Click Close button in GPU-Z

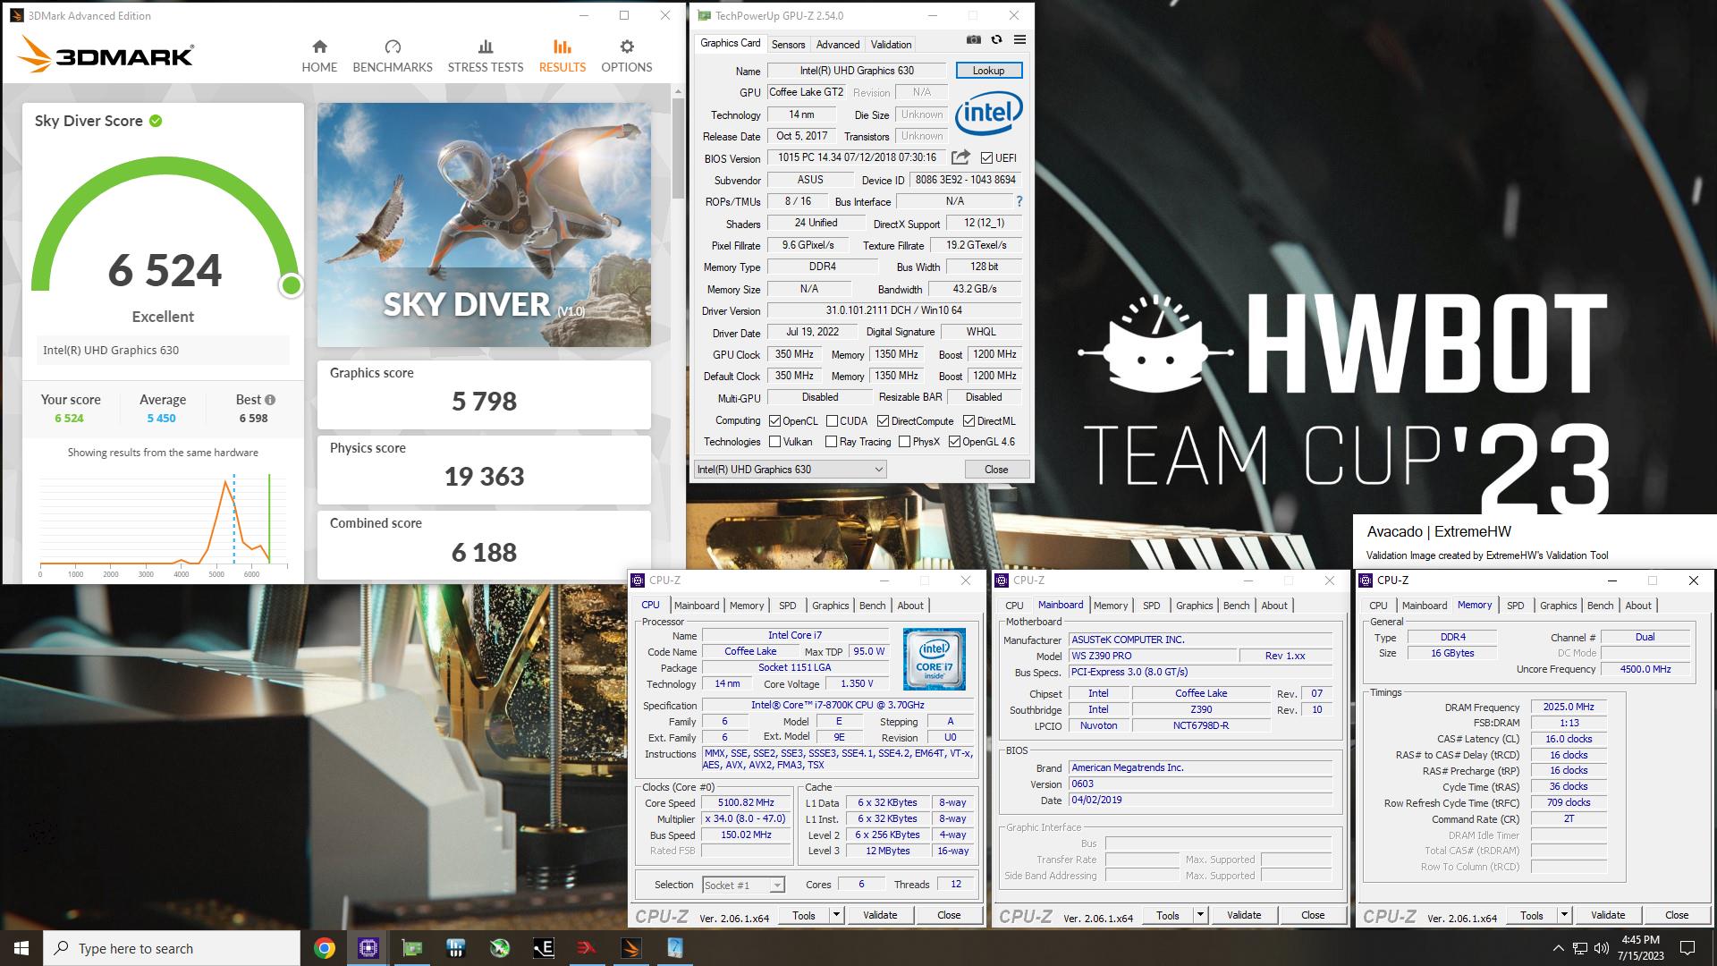[x=996, y=469]
